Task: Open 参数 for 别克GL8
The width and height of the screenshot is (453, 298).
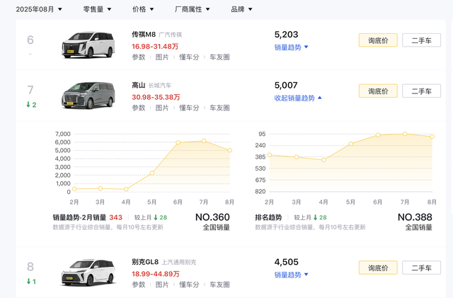Action: [x=139, y=285]
